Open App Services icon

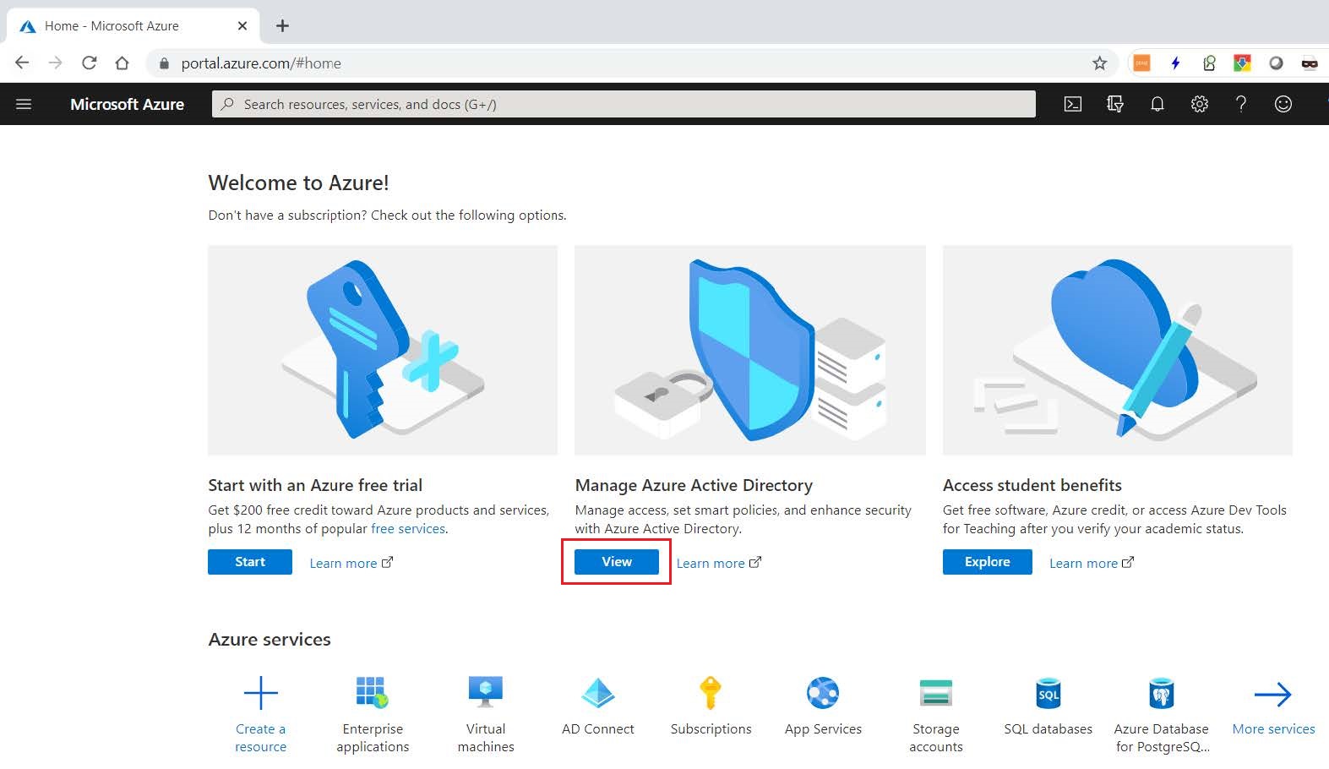(823, 693)
